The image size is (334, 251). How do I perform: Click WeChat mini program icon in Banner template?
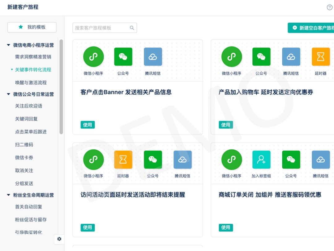coord(93,57)
